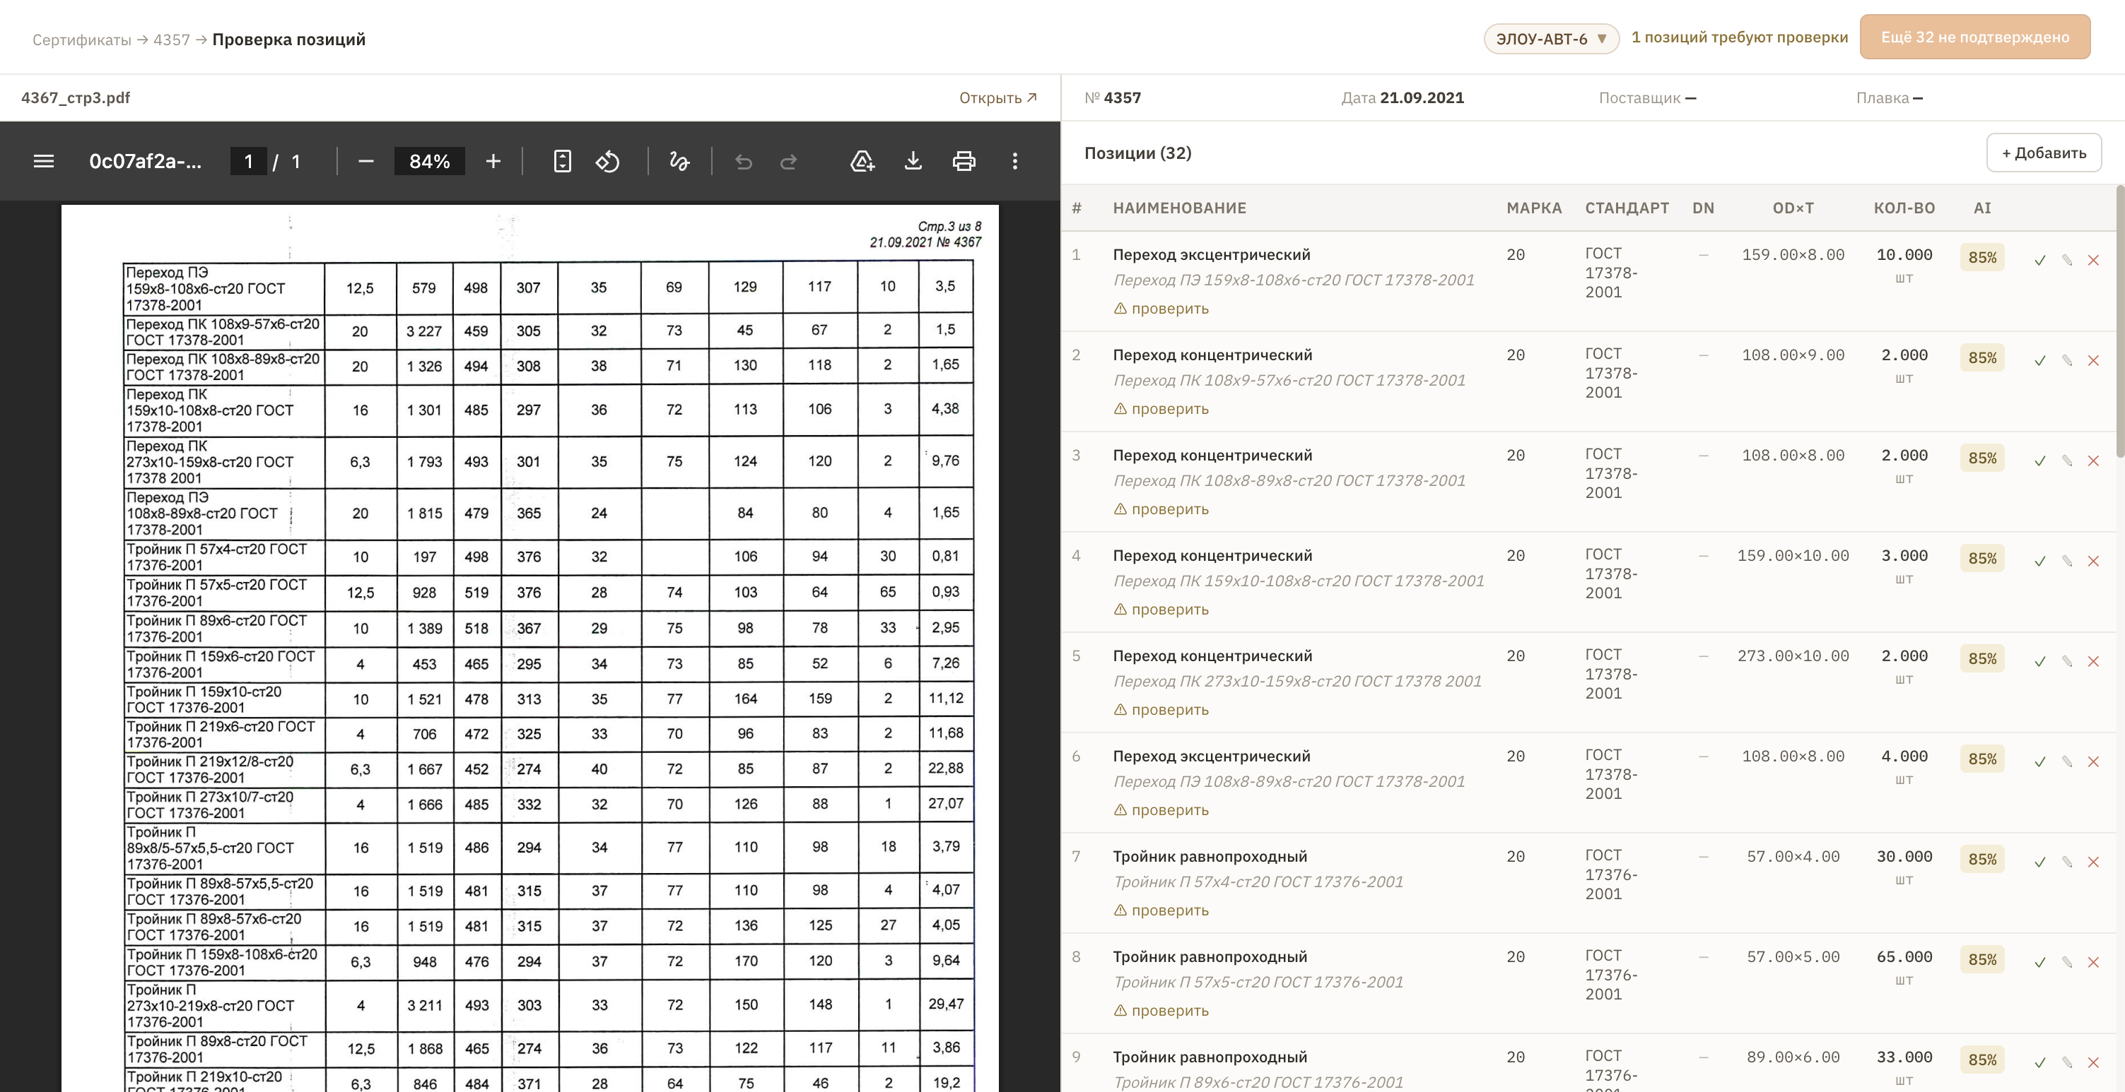Confirm position 1 with check mark
2125x1092 pixels.
pos(2040,261)
